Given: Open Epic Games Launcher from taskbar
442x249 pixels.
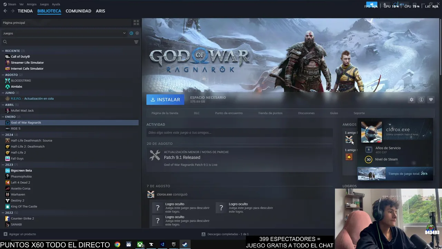Looking at the screenshot, I should click(x=174, y=245).
